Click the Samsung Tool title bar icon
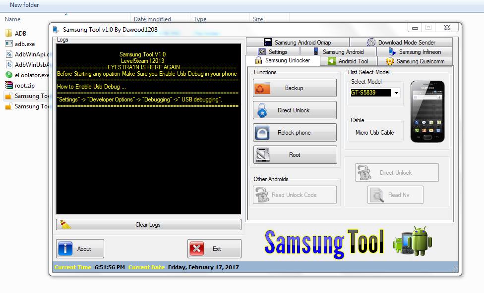Viewport: 484px width, 293px height. tap(56, 30)
